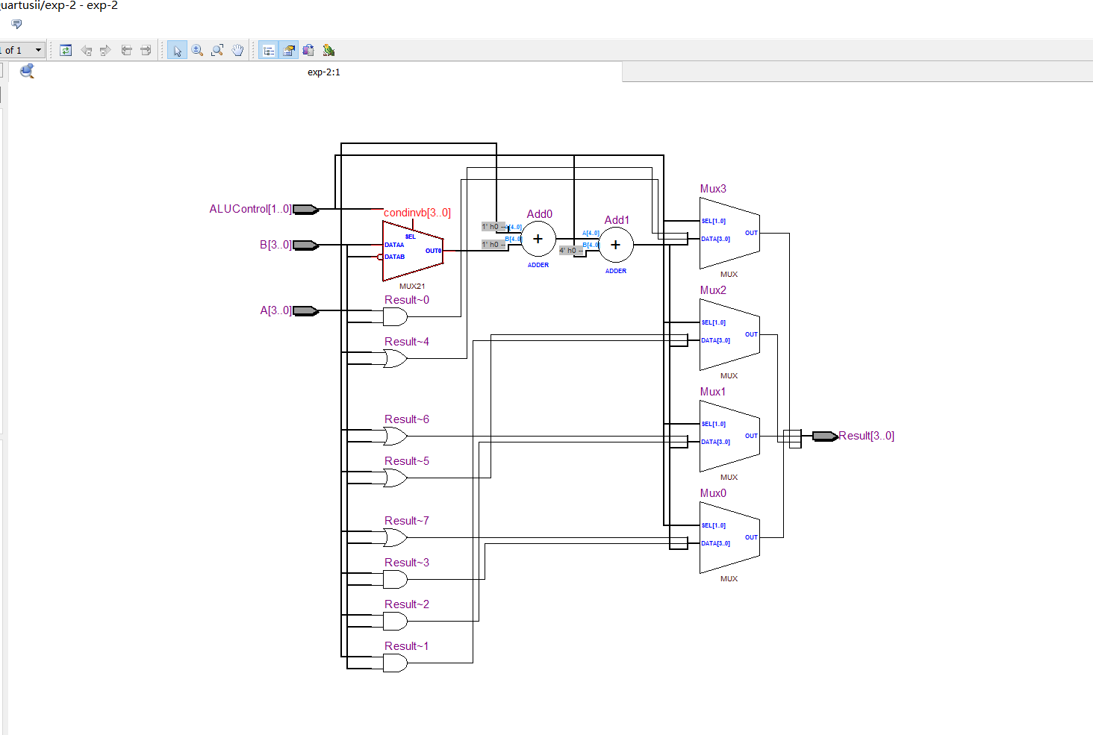Click the Result~5 OR gate

coord(395,478)
